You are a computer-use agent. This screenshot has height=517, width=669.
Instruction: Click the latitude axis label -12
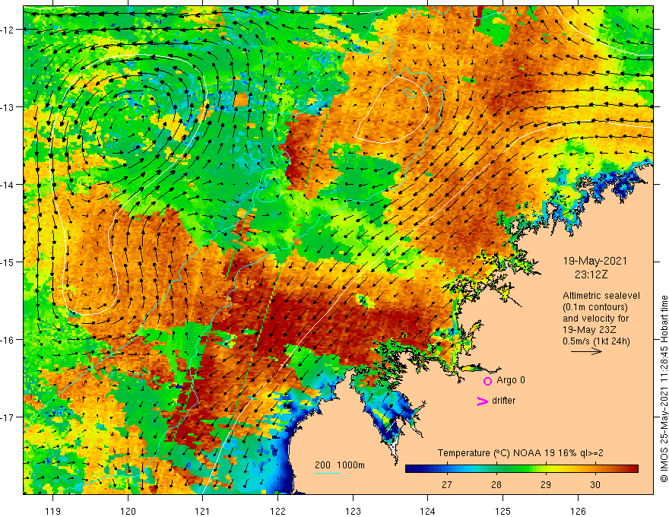click(x=8, y=30)
